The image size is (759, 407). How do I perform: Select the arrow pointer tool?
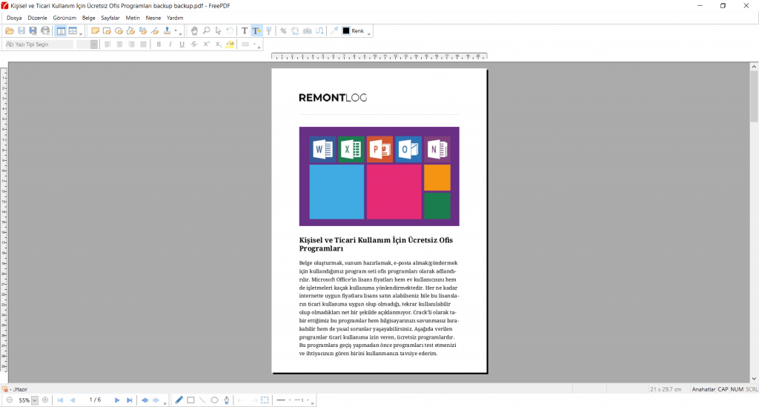(219, 31)
